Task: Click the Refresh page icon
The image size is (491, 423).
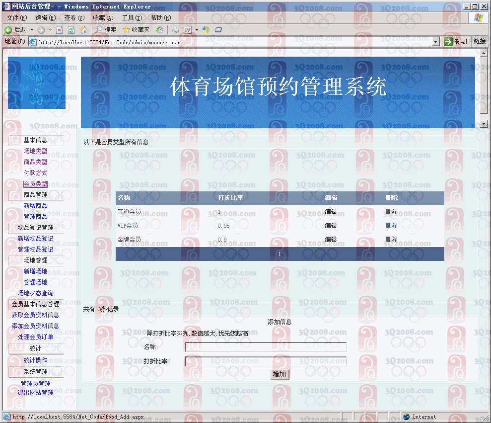Action: (71, 30)
